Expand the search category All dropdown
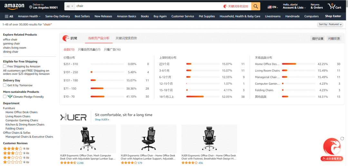This screenshot has width=348, height=166. (x=69, y=6)
